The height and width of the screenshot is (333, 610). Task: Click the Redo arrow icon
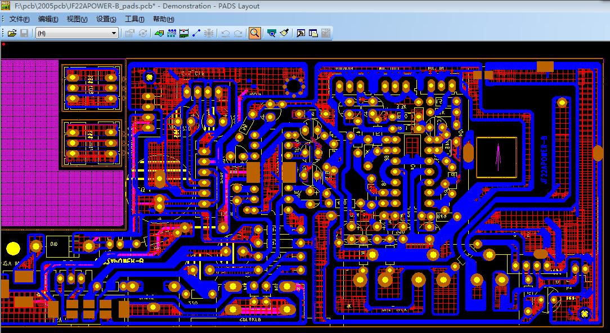point(239,33)
